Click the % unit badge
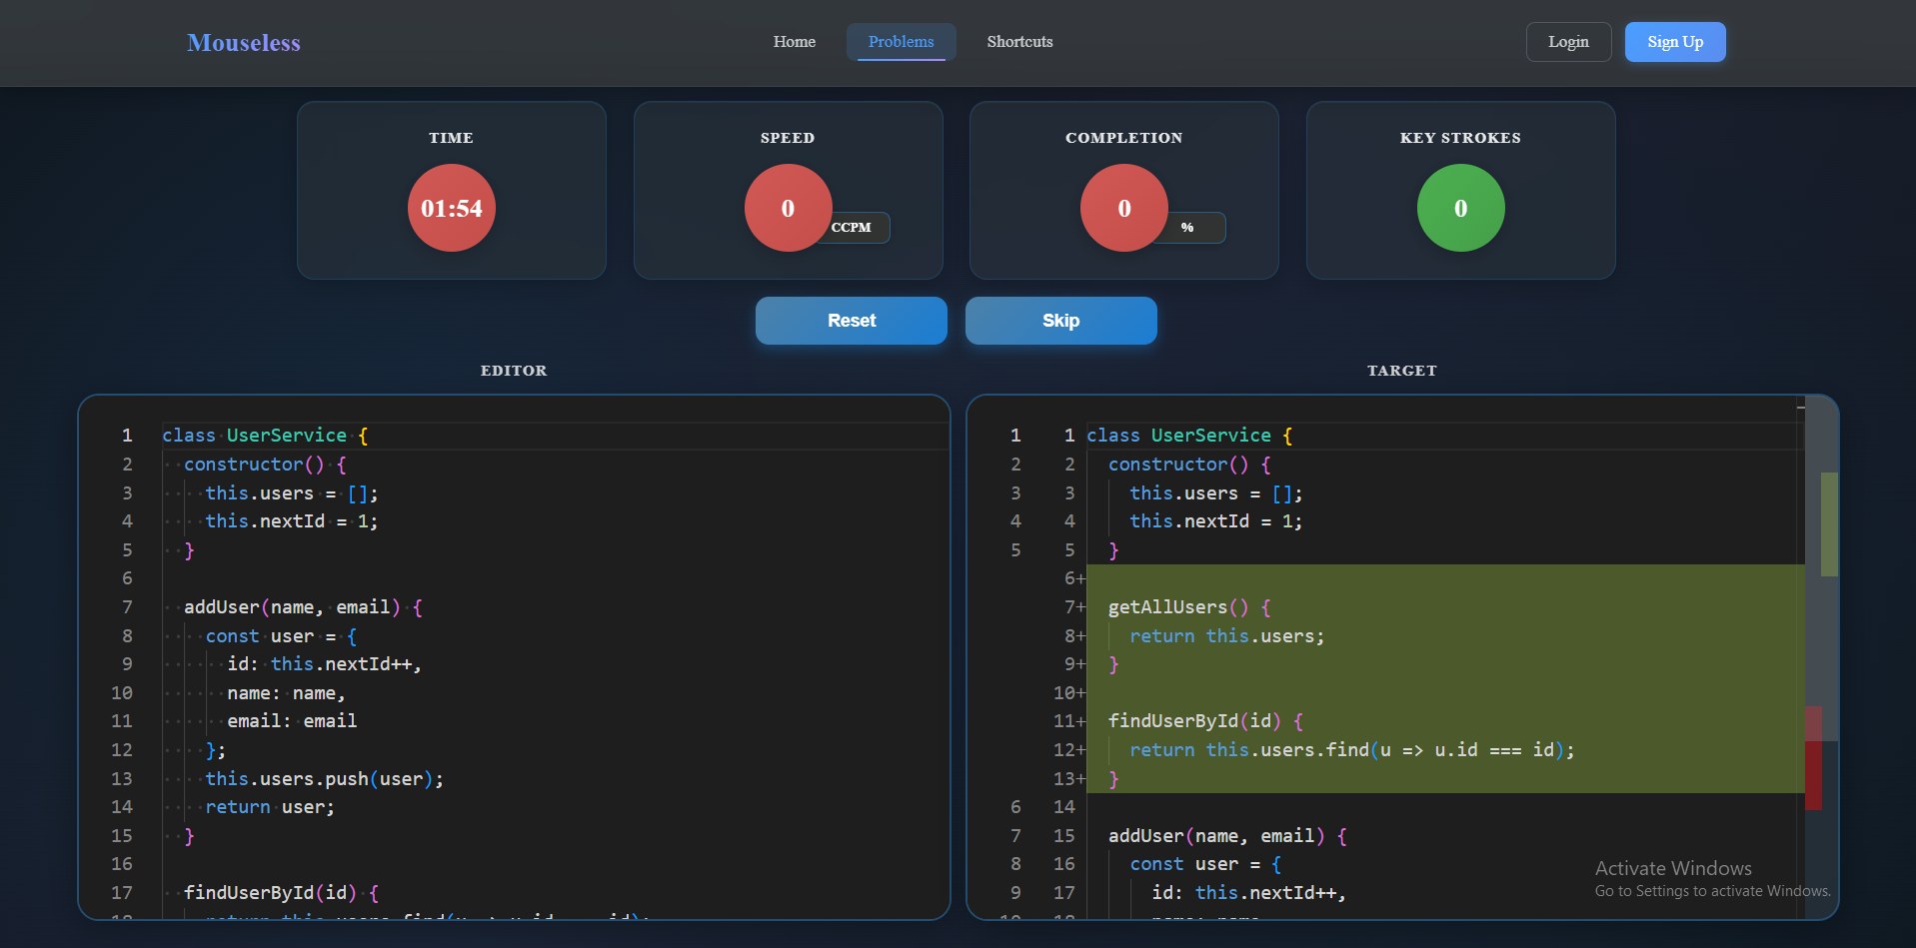Screen dimensions: 1916x948 [1189, 228]
